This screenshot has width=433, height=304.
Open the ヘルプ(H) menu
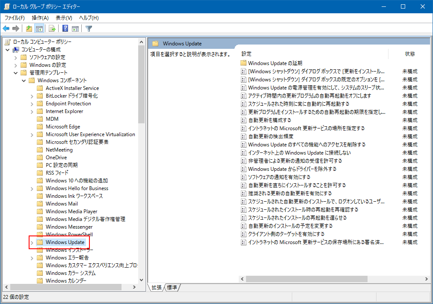(x=89, y=18)
